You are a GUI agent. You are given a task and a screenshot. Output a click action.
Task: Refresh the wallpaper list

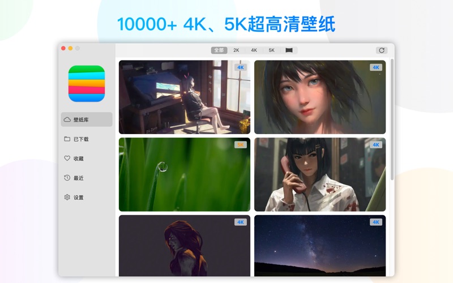(x=382, y=50)
